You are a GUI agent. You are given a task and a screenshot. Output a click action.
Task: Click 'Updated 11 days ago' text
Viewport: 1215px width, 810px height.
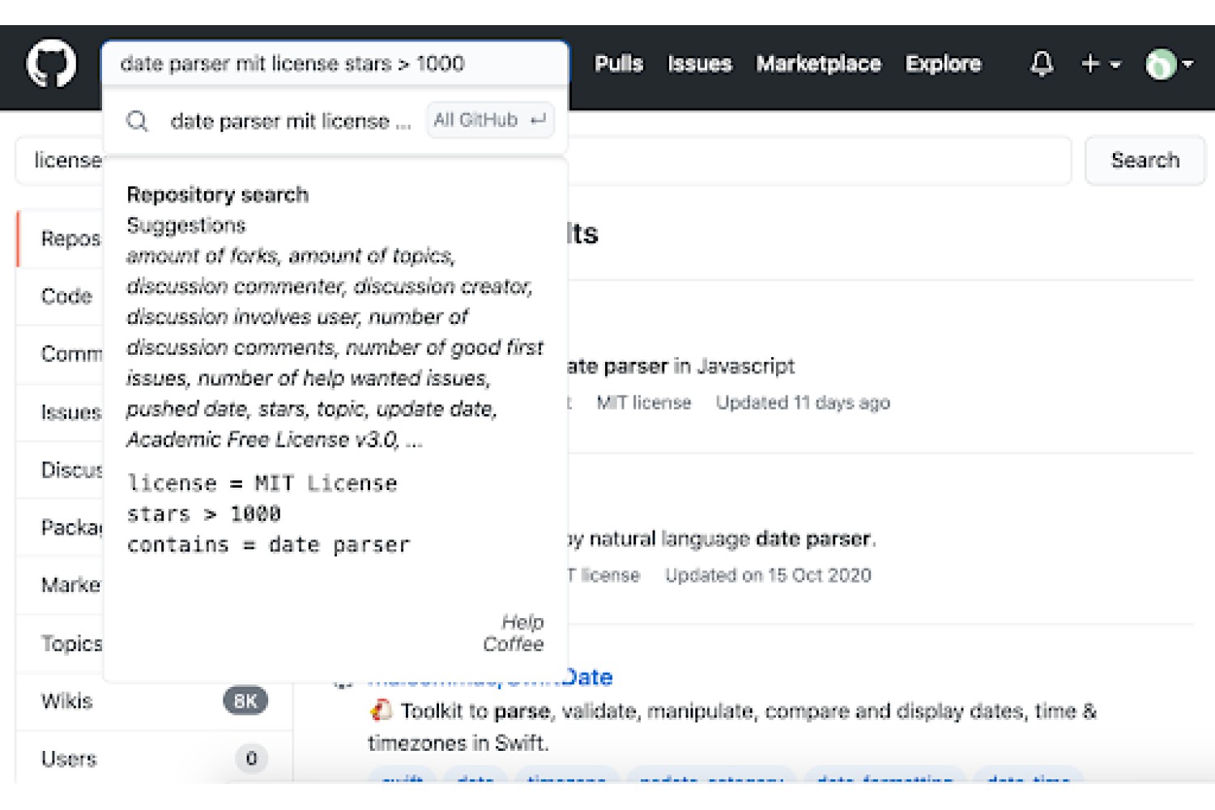(x=803, y=403)
